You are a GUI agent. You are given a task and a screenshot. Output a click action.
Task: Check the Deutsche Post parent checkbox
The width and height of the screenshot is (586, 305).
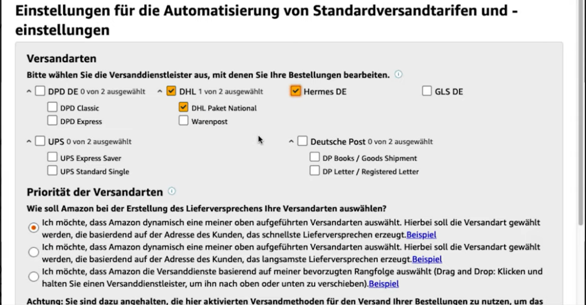[x=302, y=141]
